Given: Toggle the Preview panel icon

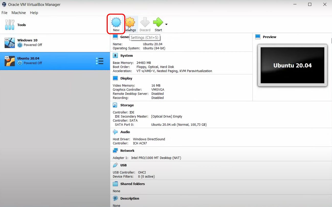Looking at the screenshot, I should 258,37.
